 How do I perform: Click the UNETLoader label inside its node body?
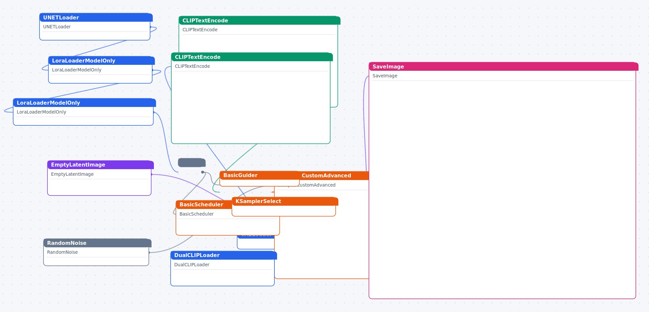(57, 27)
